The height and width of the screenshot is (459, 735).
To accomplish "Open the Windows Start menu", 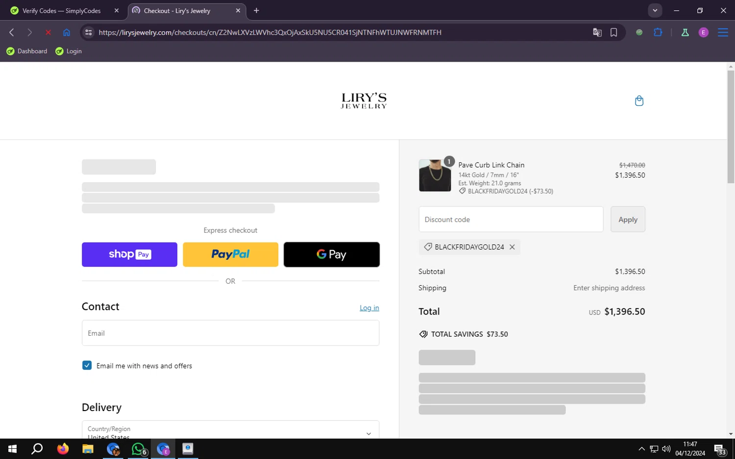I will 13,449.
